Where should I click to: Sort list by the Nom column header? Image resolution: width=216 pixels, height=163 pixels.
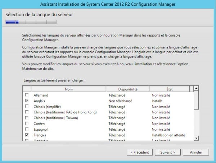(68, 89)
